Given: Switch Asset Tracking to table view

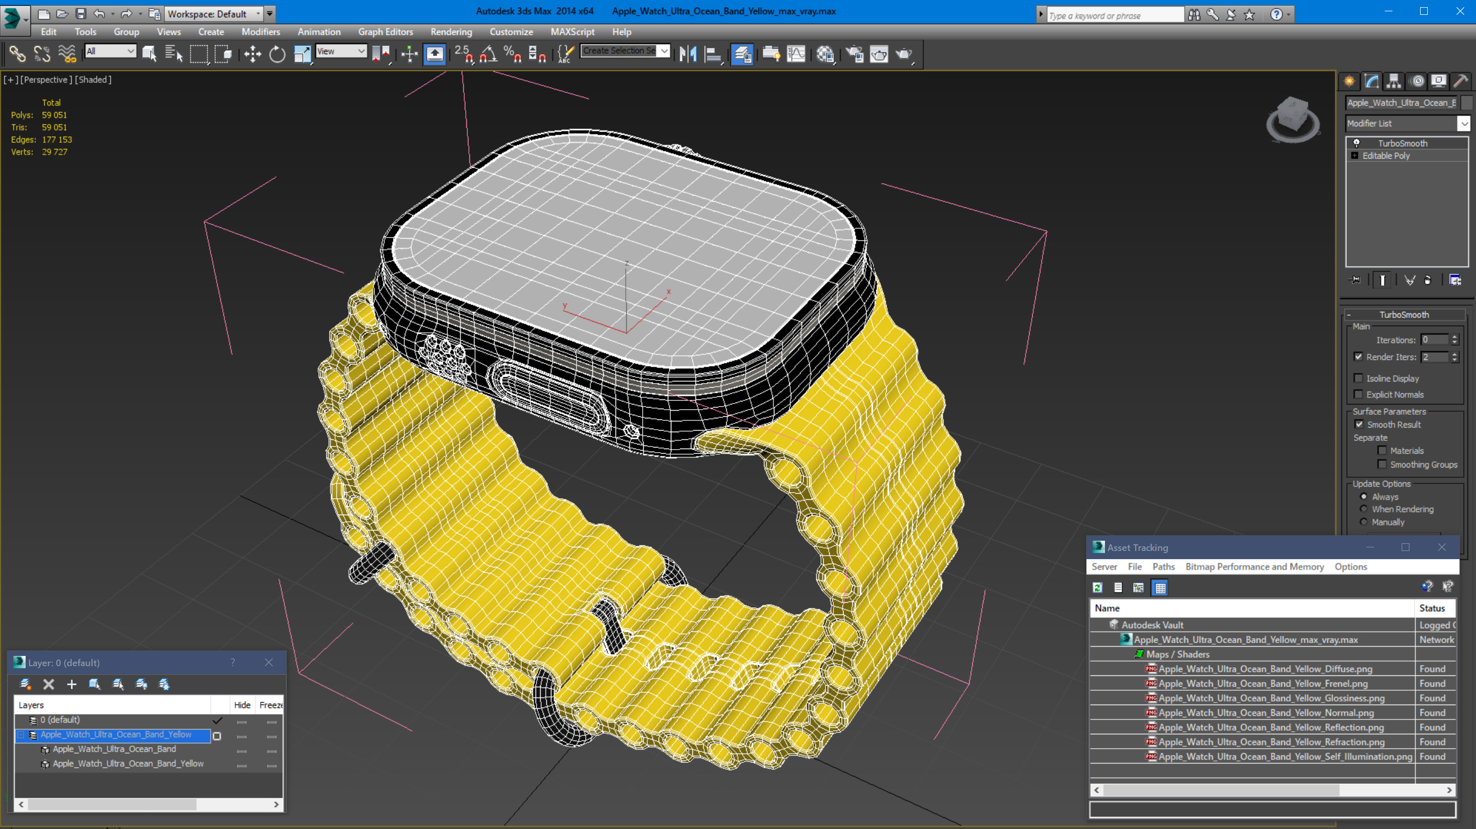Looking at the screenshot, I should pos(1160,587).
